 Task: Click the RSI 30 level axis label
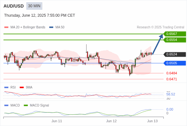pos(168,99)
